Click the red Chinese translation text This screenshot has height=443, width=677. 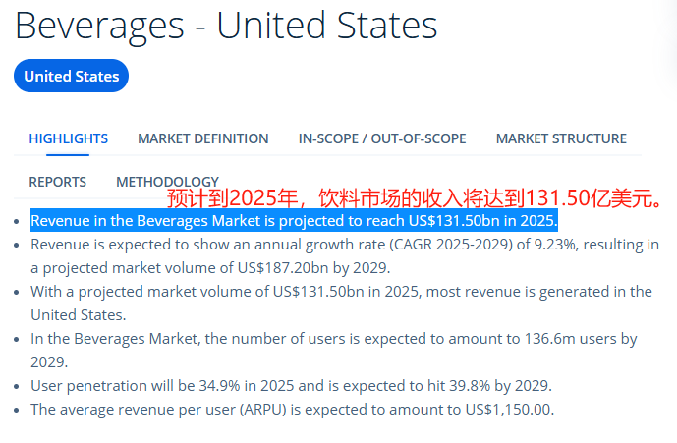click(x=413, y=199)
